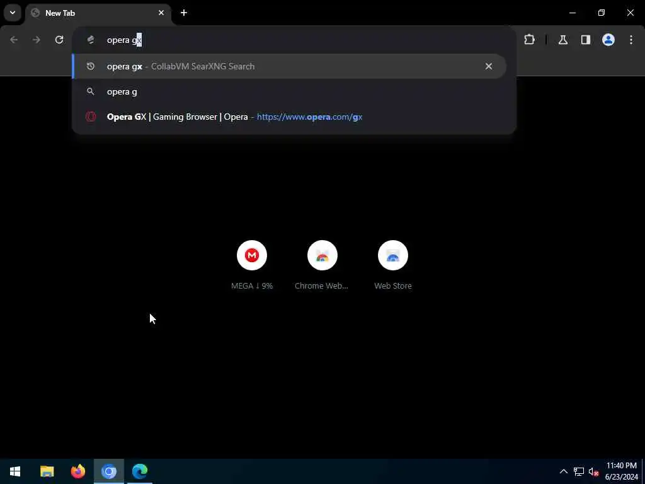The width and height of the screenshot is (645, 484).
Task: Open the clock showing 11:40 PM
Action: click(x=622, y=471)
